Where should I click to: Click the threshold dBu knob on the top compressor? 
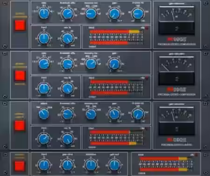coord(68,14)
